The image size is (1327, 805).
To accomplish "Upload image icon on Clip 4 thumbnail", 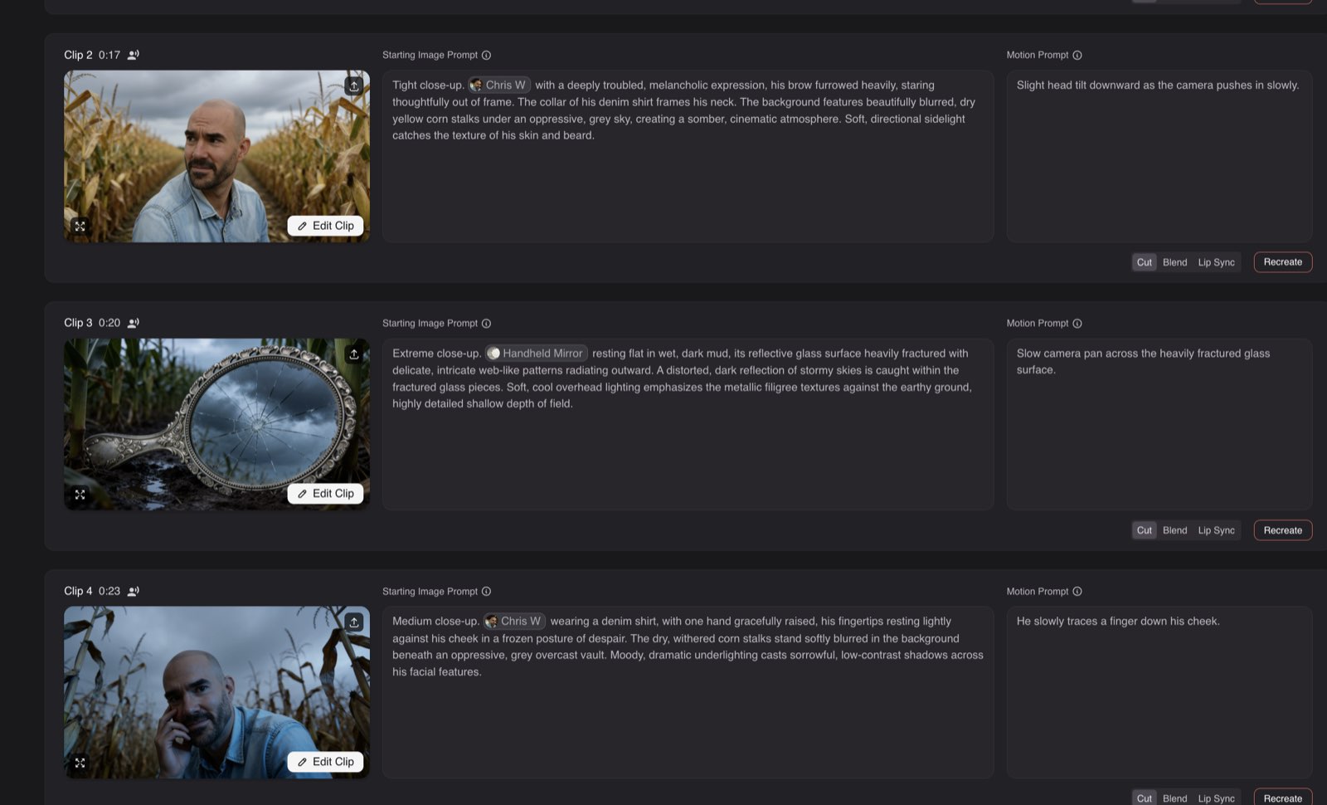I will (354, 622).
